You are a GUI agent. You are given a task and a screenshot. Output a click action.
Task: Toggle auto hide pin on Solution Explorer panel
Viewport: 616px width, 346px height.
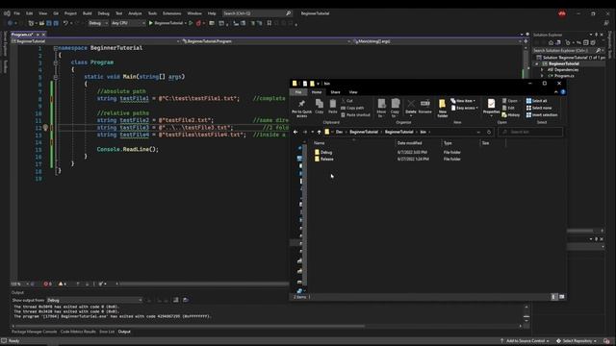[596, 35]
